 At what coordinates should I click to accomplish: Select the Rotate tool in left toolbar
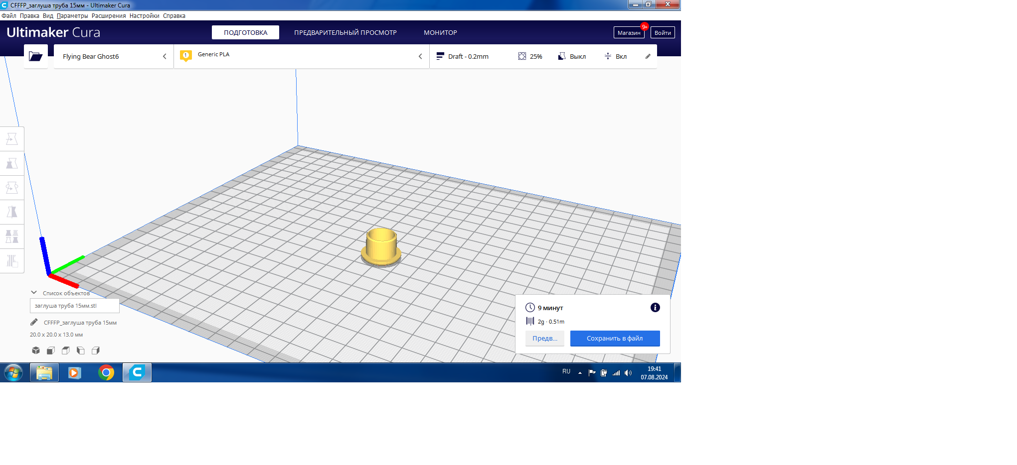[12, 188]
